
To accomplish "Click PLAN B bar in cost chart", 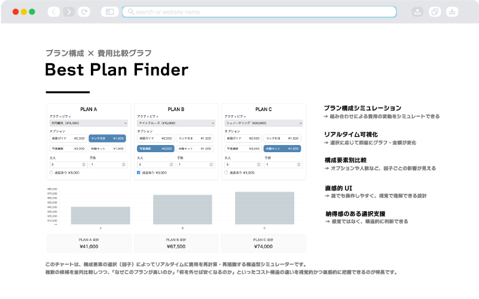I will click(182, 209).
